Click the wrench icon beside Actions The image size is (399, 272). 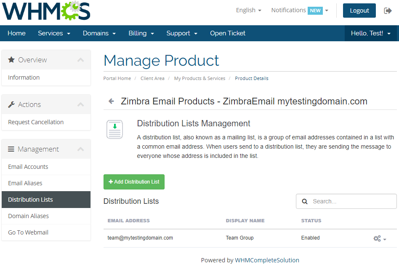point(11,104)
